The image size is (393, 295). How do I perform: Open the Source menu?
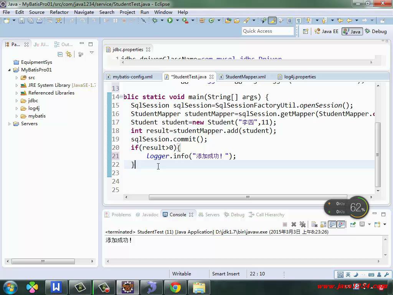point(36,12)
